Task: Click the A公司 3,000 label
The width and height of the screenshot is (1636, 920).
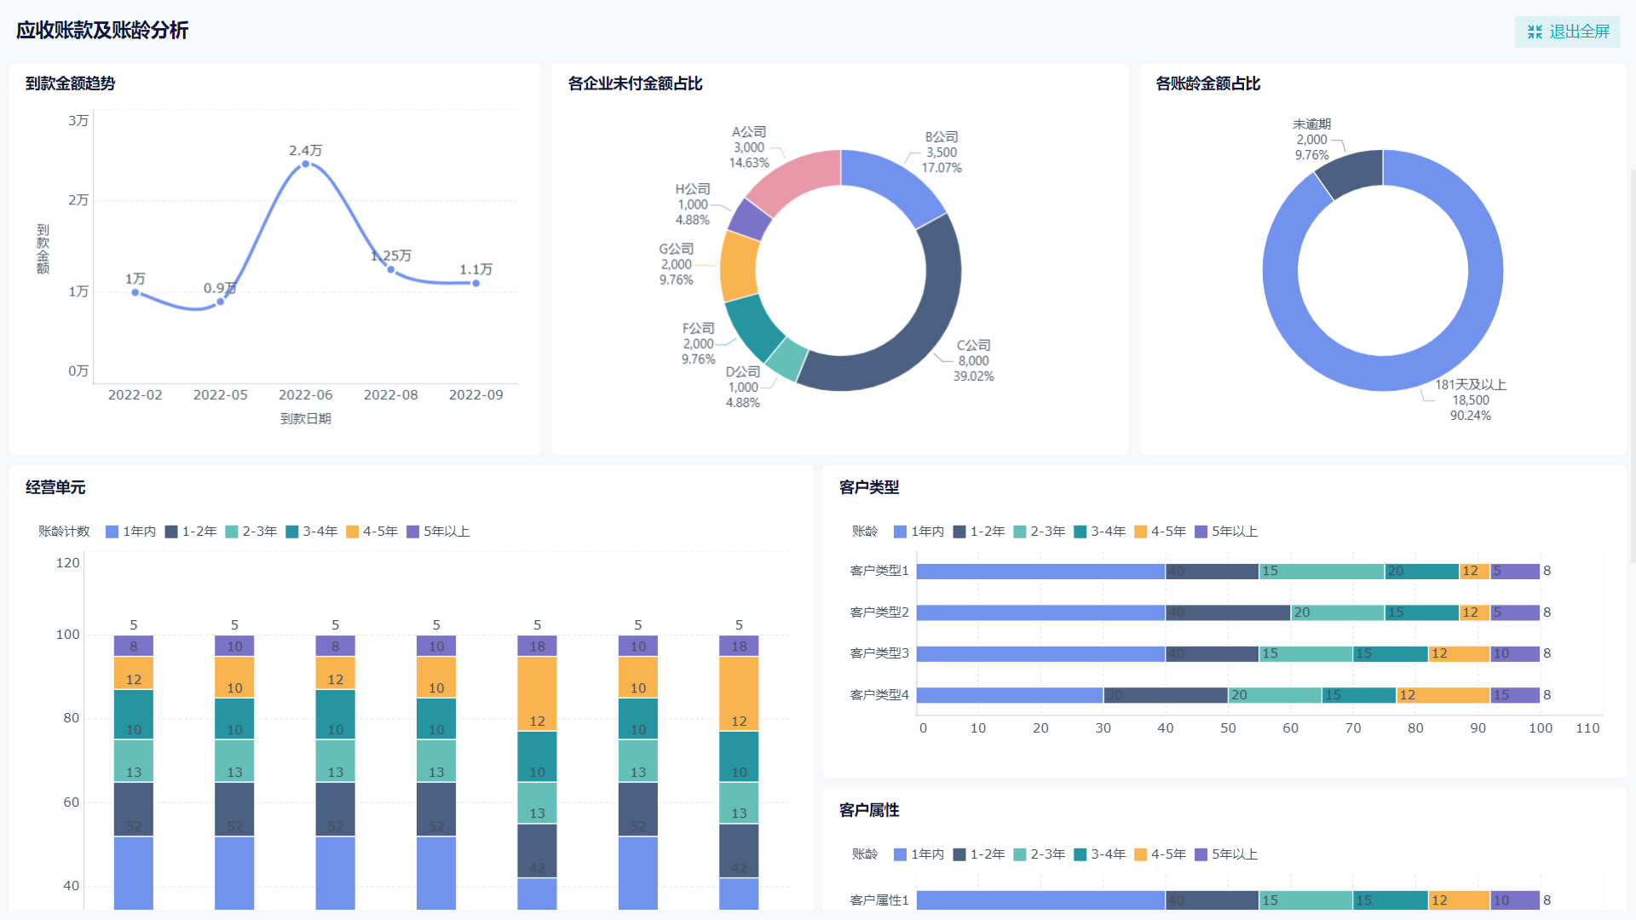Action: point(749,147)
